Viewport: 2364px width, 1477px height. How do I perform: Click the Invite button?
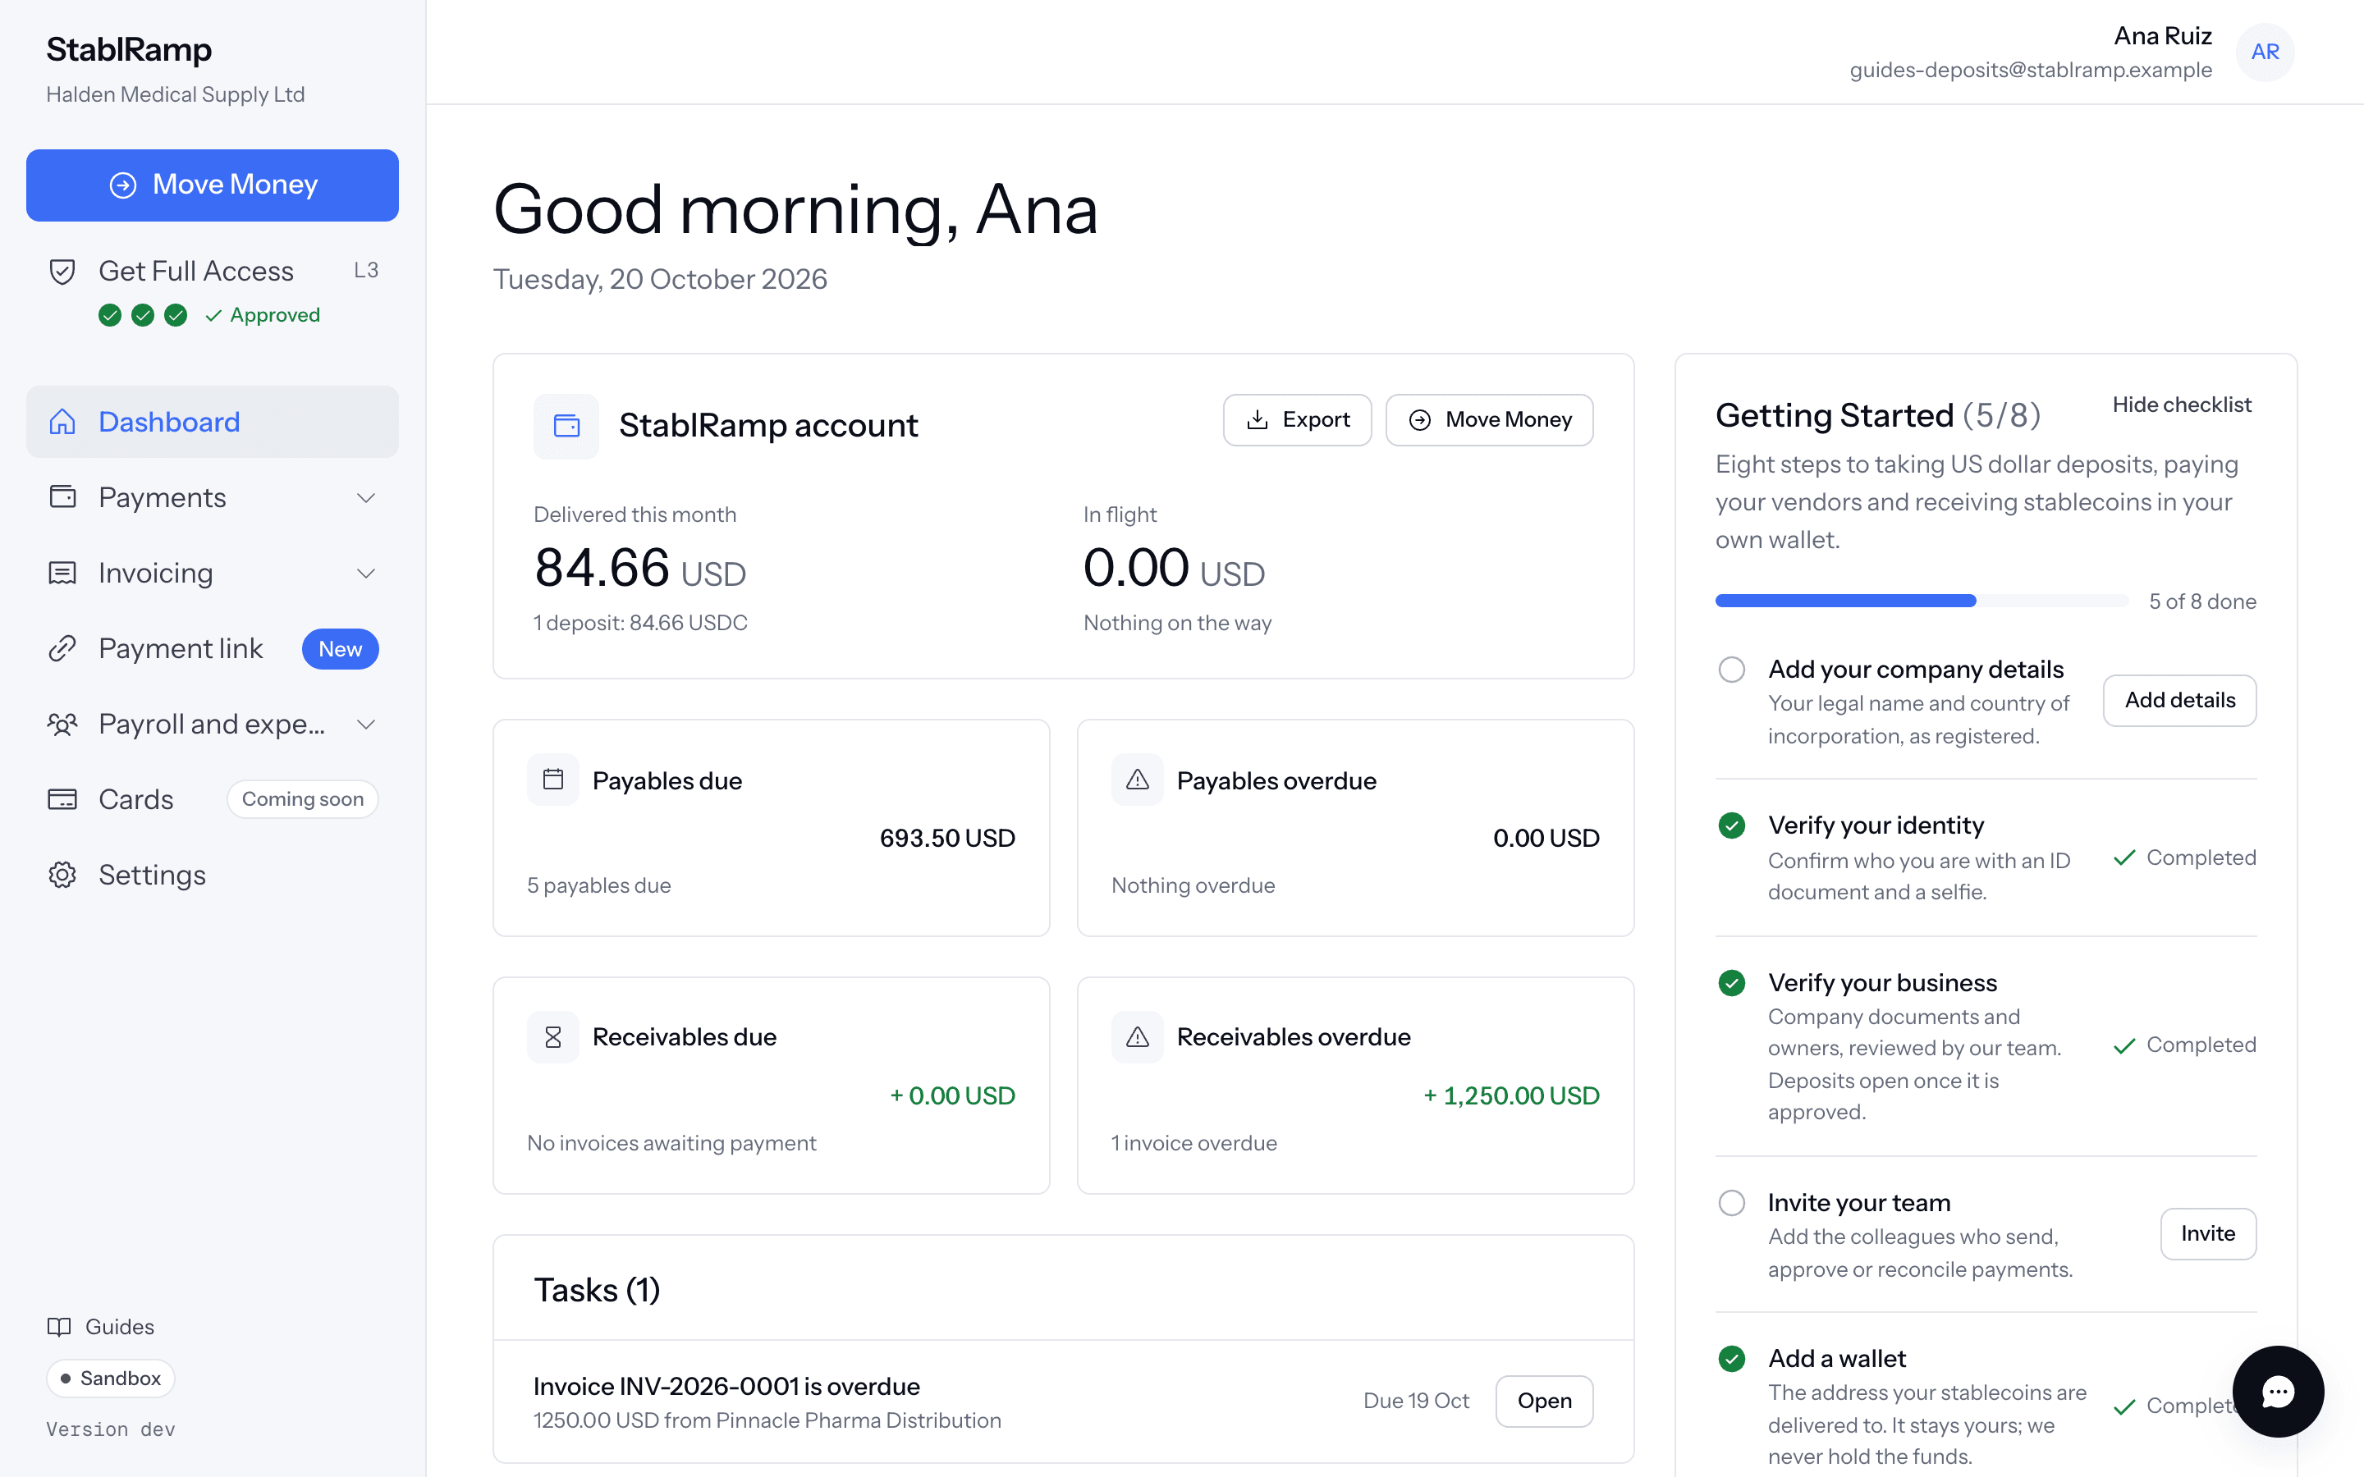[x=2208, y=1234]
